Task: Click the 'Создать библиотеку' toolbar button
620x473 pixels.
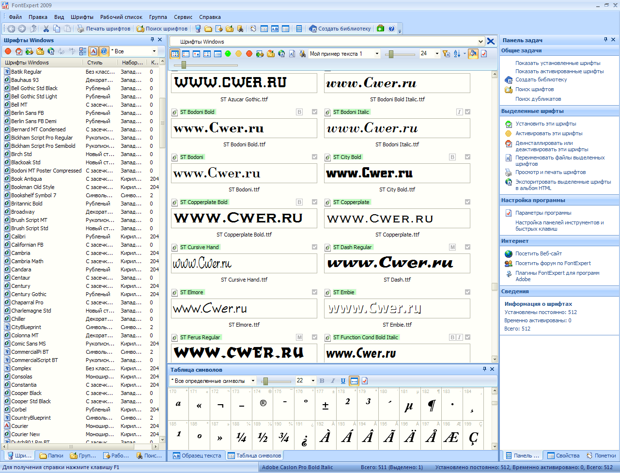Action: coord(340,29)
